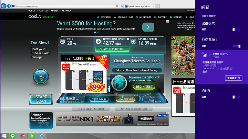Click the Ookla Speedtest logo
Screen dimensions: 248x139
click(41, 16)
